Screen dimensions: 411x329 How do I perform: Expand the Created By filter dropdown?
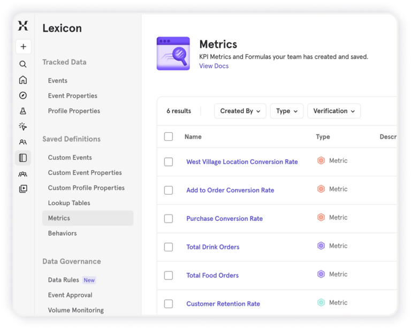[240, 111]
